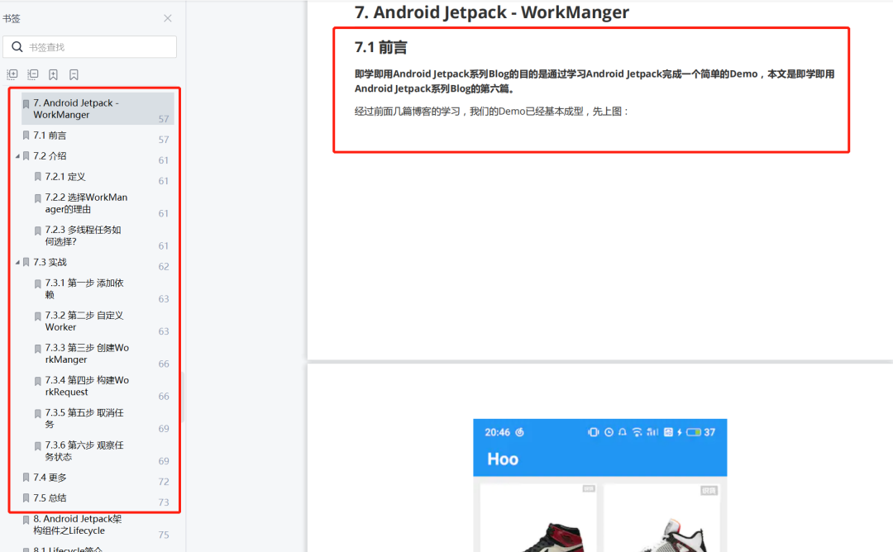Collapse all bookmarks with the minus-box icon
The height and width of the screenshot is (552, 893).
click(x=33, y=74)
